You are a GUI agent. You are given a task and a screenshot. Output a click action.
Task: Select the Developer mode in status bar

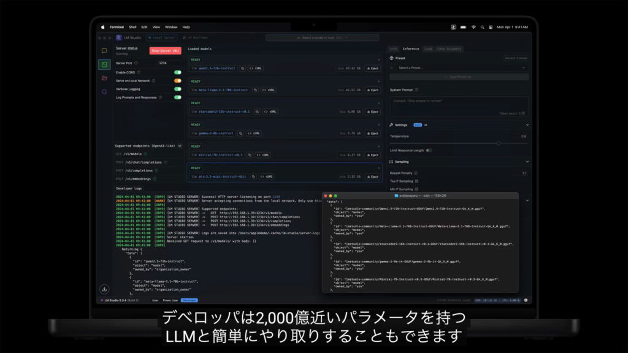(189, 300)
